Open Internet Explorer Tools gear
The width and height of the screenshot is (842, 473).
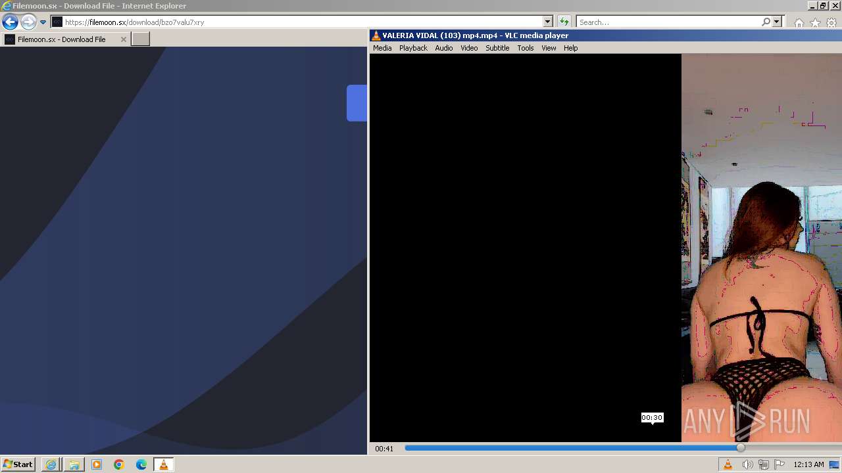click(x=831, y=23)
